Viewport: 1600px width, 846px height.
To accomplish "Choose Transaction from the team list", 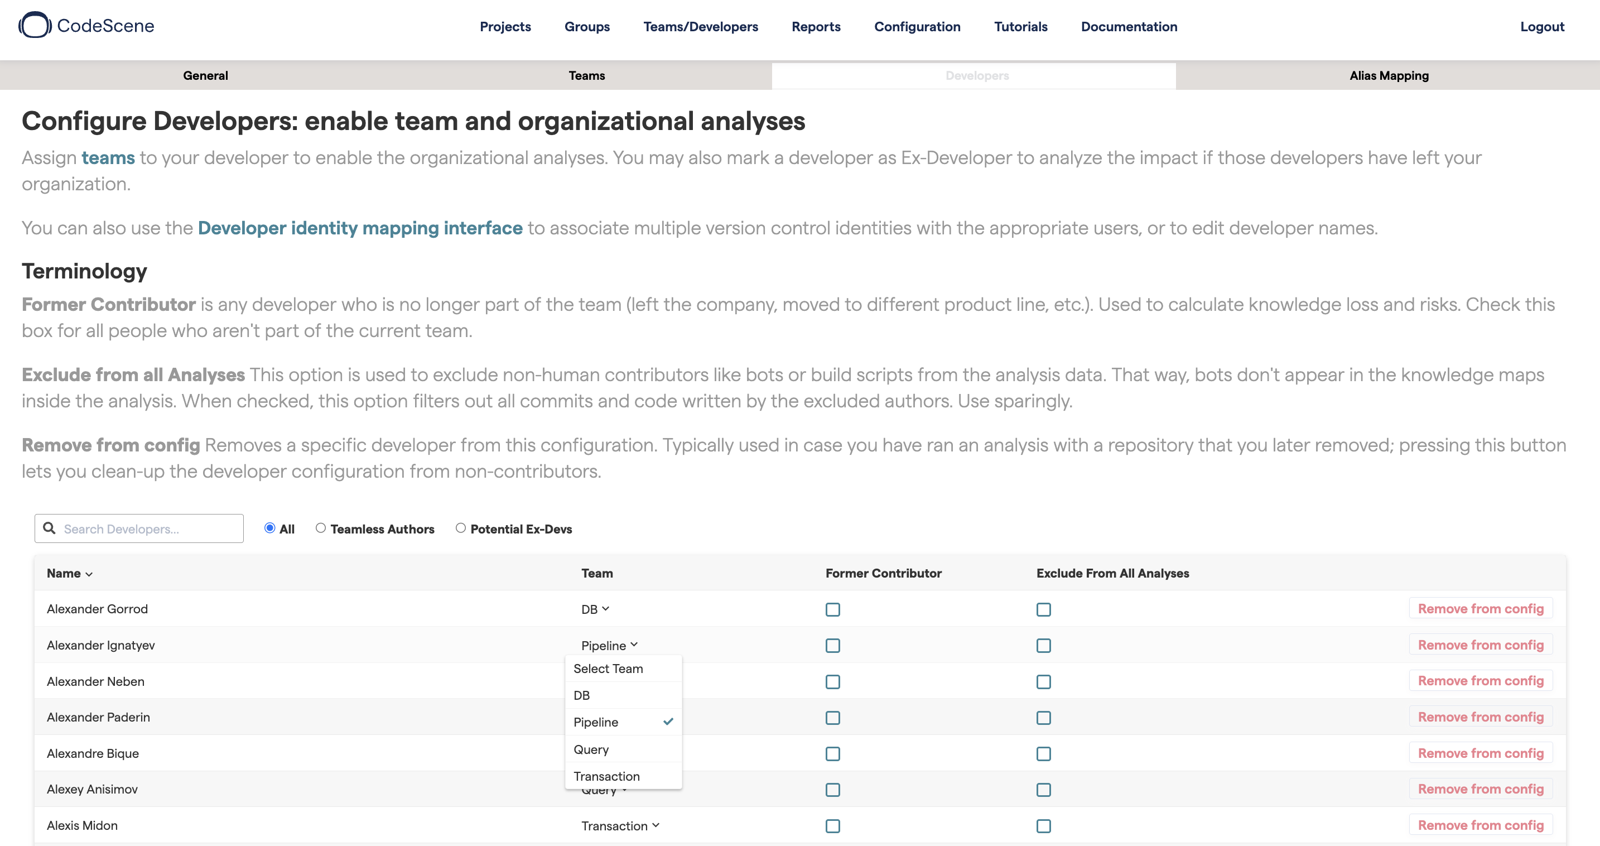I will pos(606,776).
